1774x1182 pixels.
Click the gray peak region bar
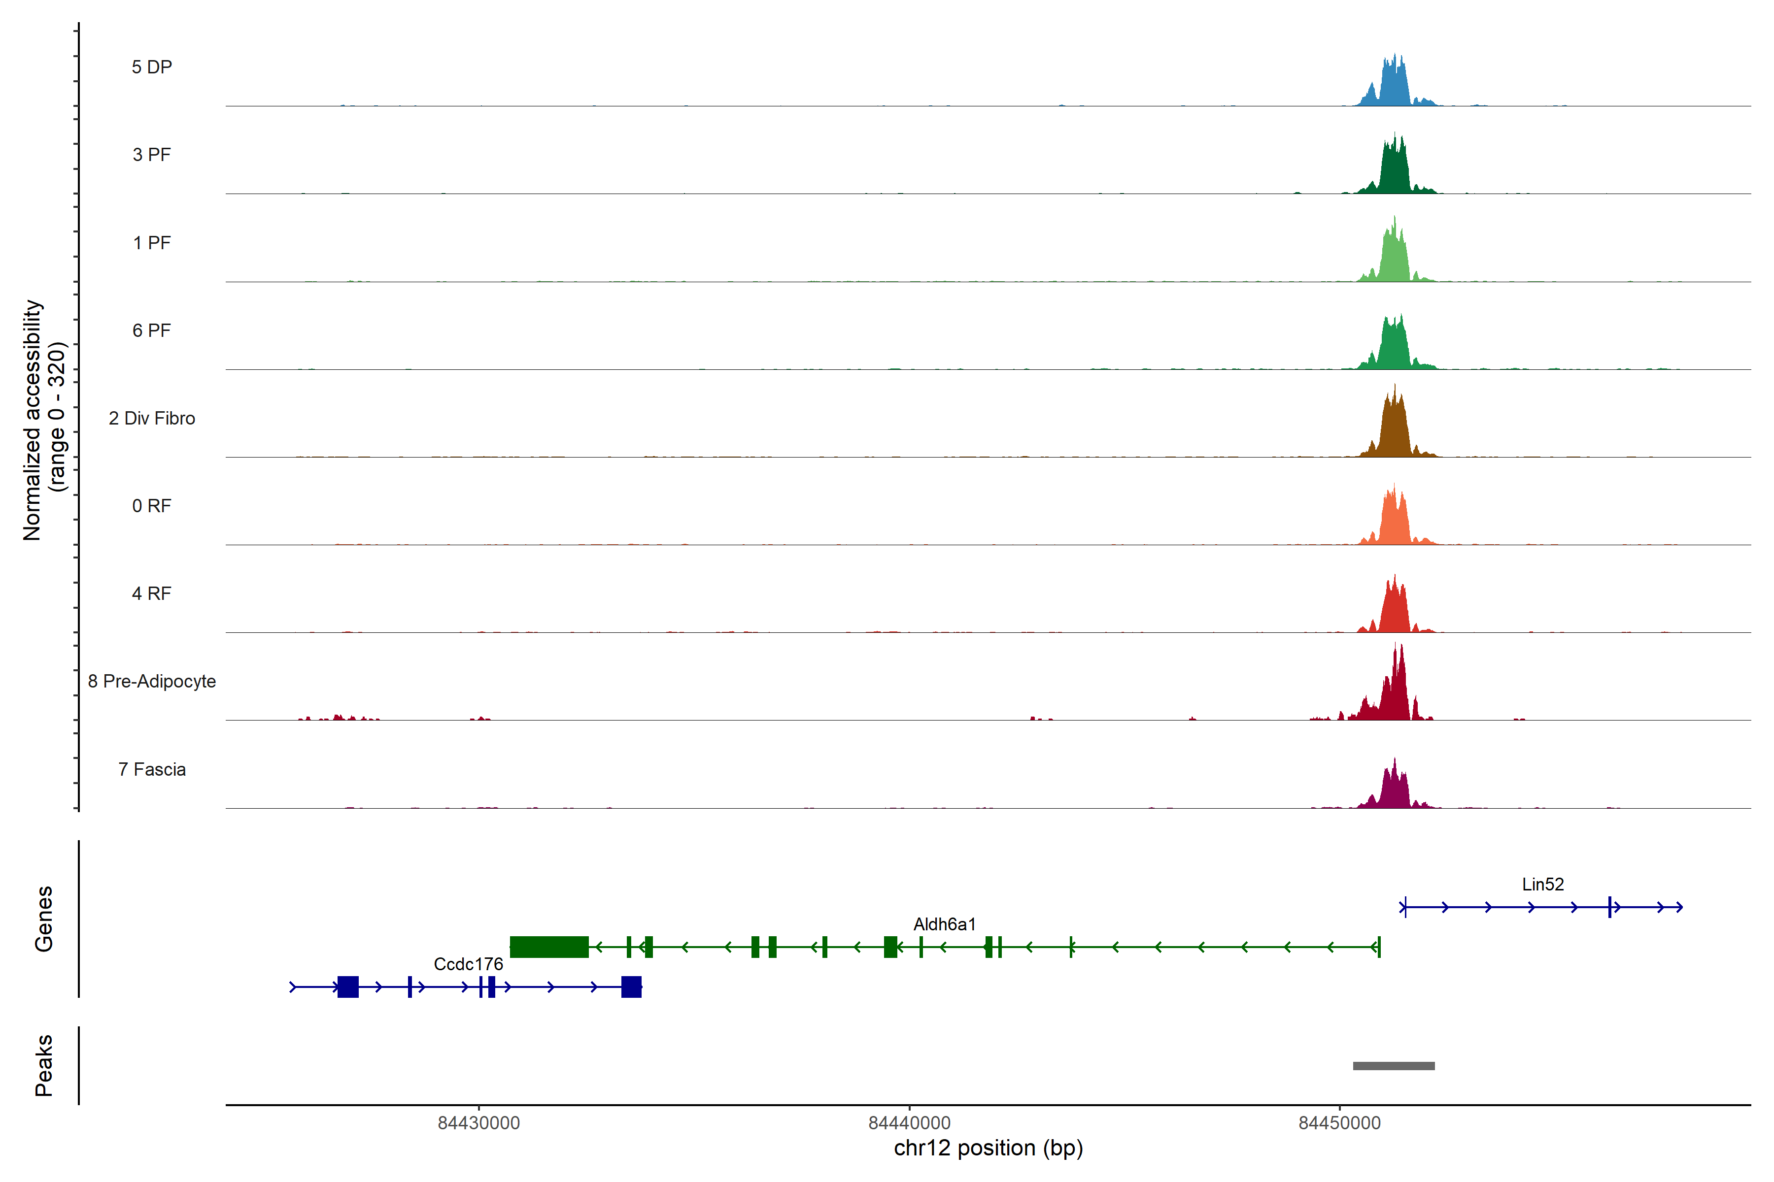(x=1393, y=1066)
